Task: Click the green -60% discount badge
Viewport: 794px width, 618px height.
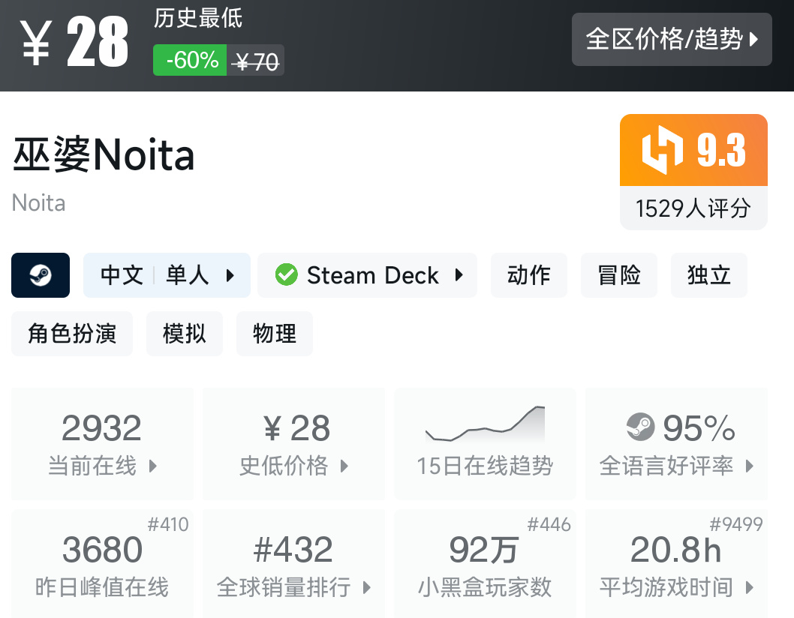Action: (x=189, y=61)
